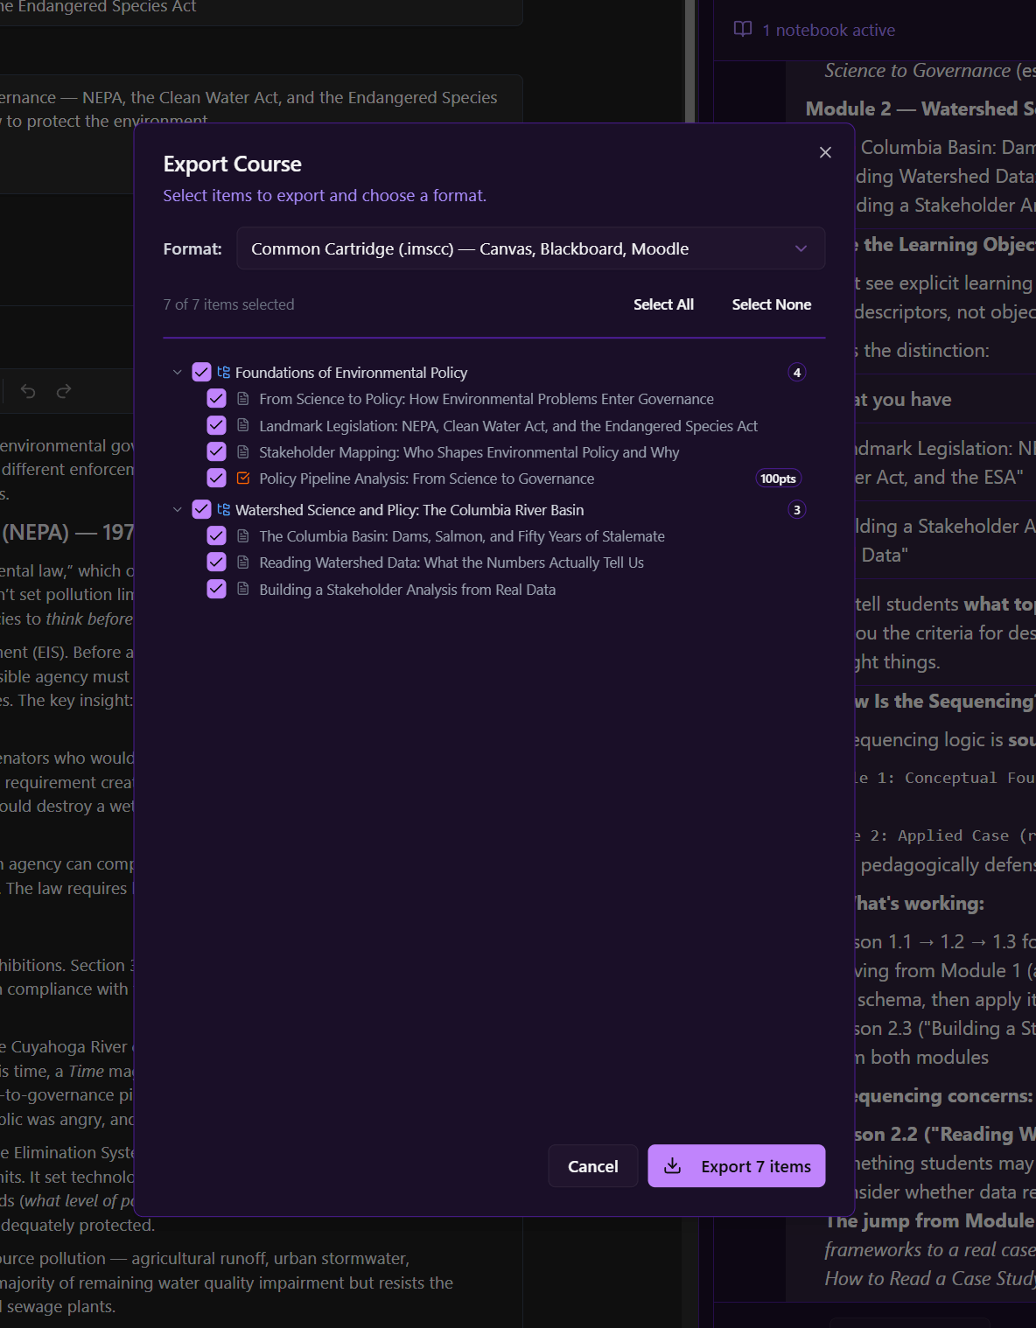Close the Export Course dialog
Image resolution: width=1036 pixels, height=1328 pixels.
pos(824,152)
